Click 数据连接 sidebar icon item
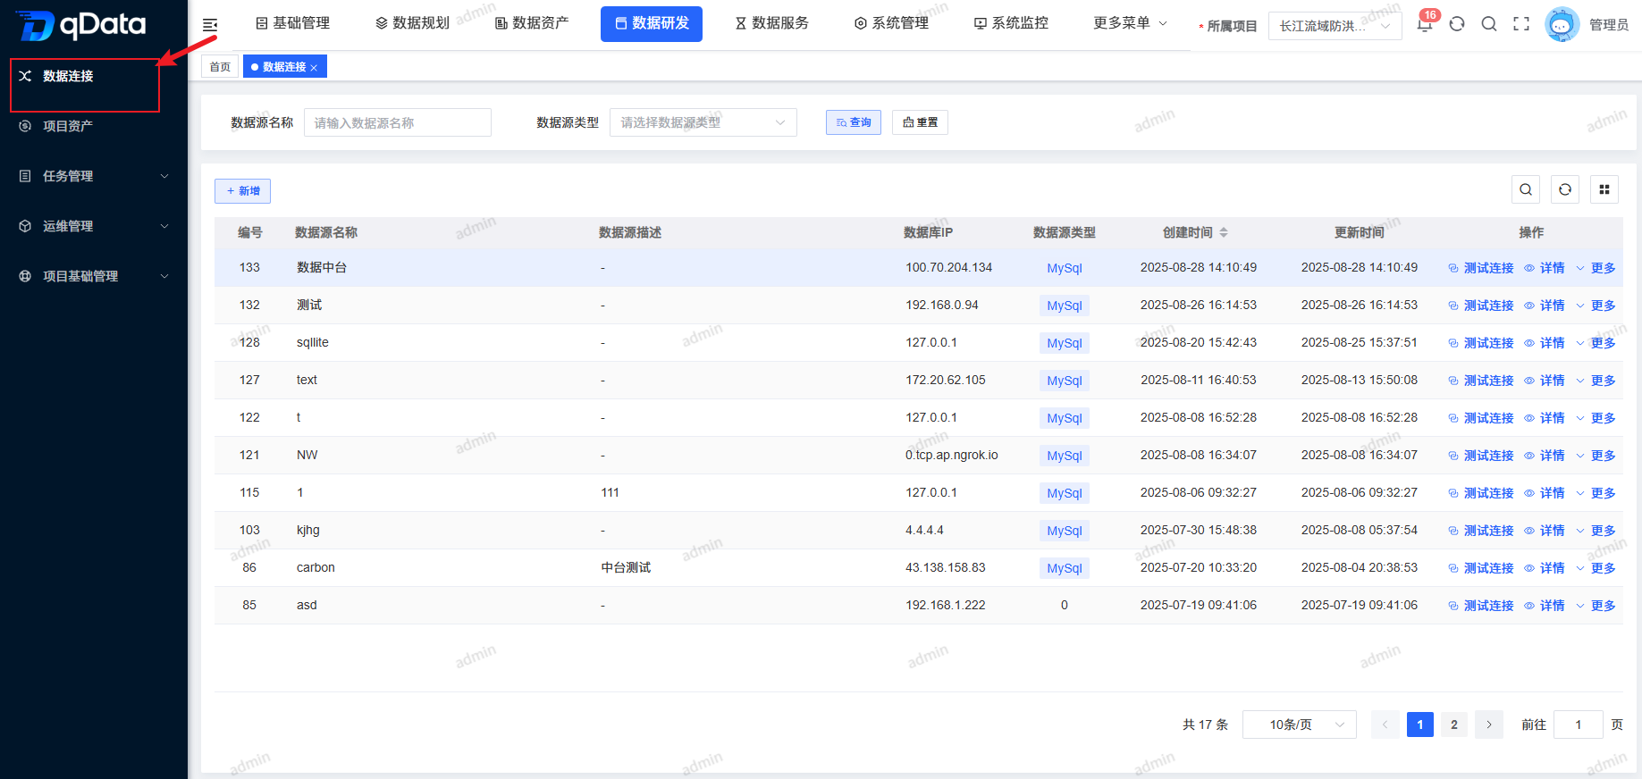The image size is (1642, 779). click(x=25, y=76)
